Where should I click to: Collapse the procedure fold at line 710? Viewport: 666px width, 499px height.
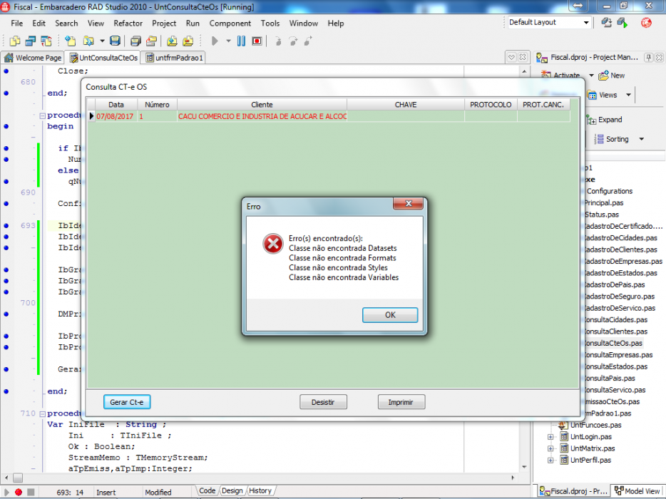42,413
